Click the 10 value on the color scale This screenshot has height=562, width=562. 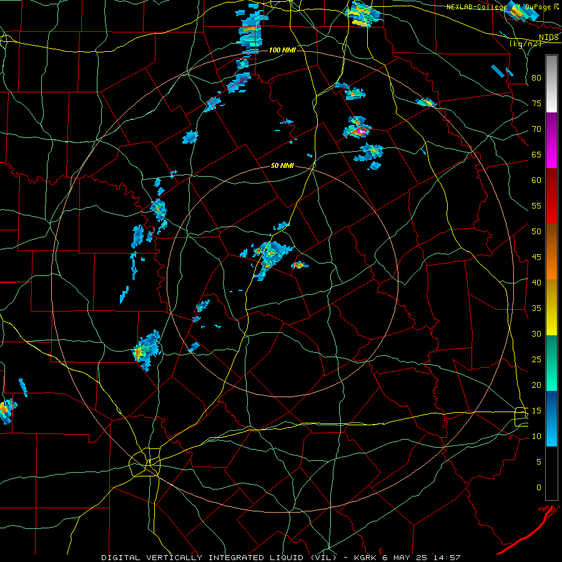536,436
